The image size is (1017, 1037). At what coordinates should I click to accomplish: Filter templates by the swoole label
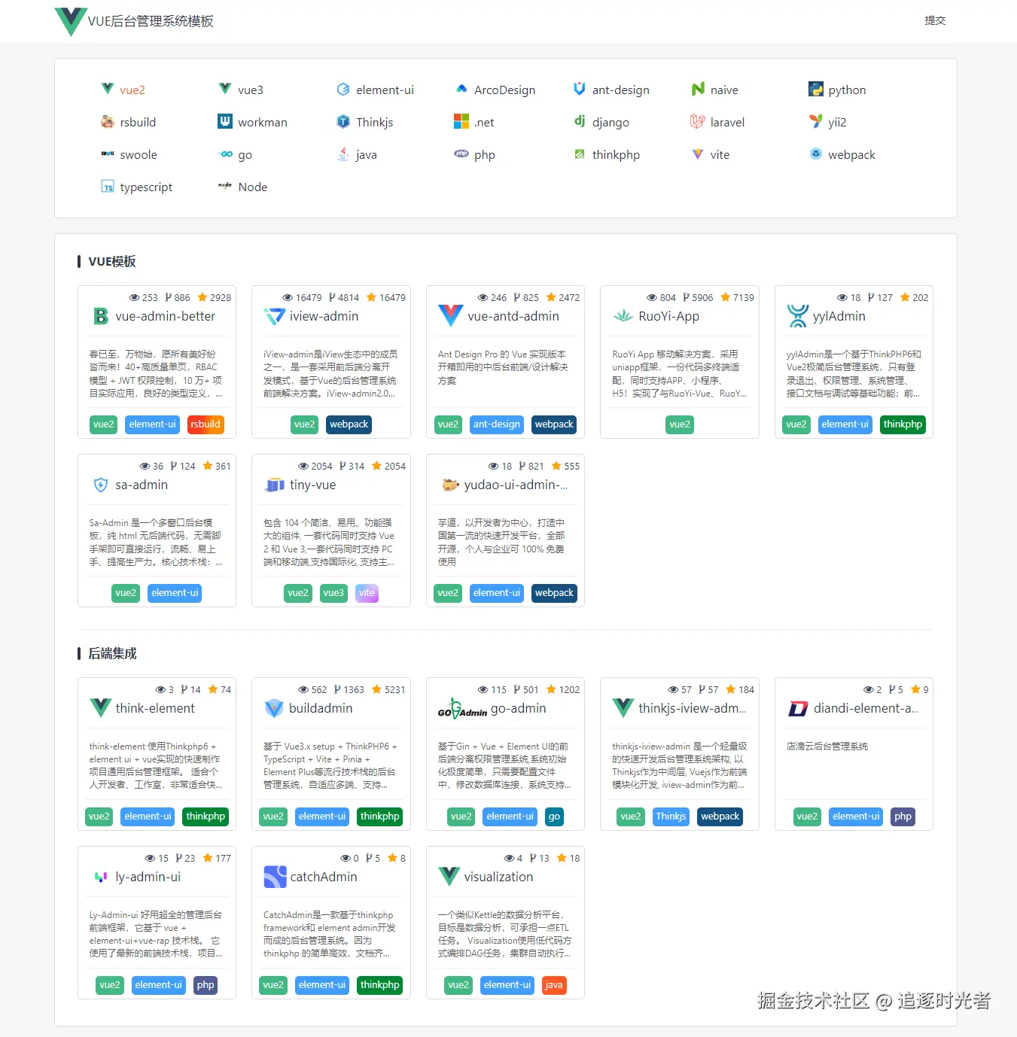[139, 154]
